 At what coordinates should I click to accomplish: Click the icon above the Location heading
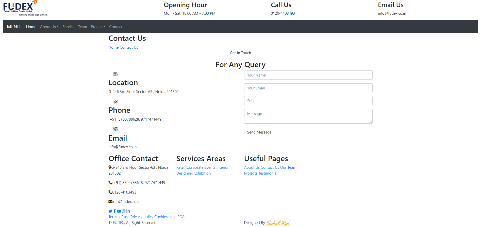click(x=115, y=74)
